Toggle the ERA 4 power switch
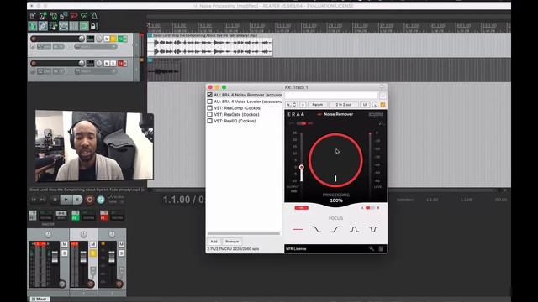Image resolution: width=538 pixels, height=302 pixels. coord(301,123)
